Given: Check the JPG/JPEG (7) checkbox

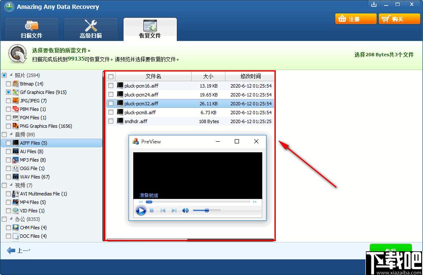Looking at the screenshot, I should tap(8, 101).
